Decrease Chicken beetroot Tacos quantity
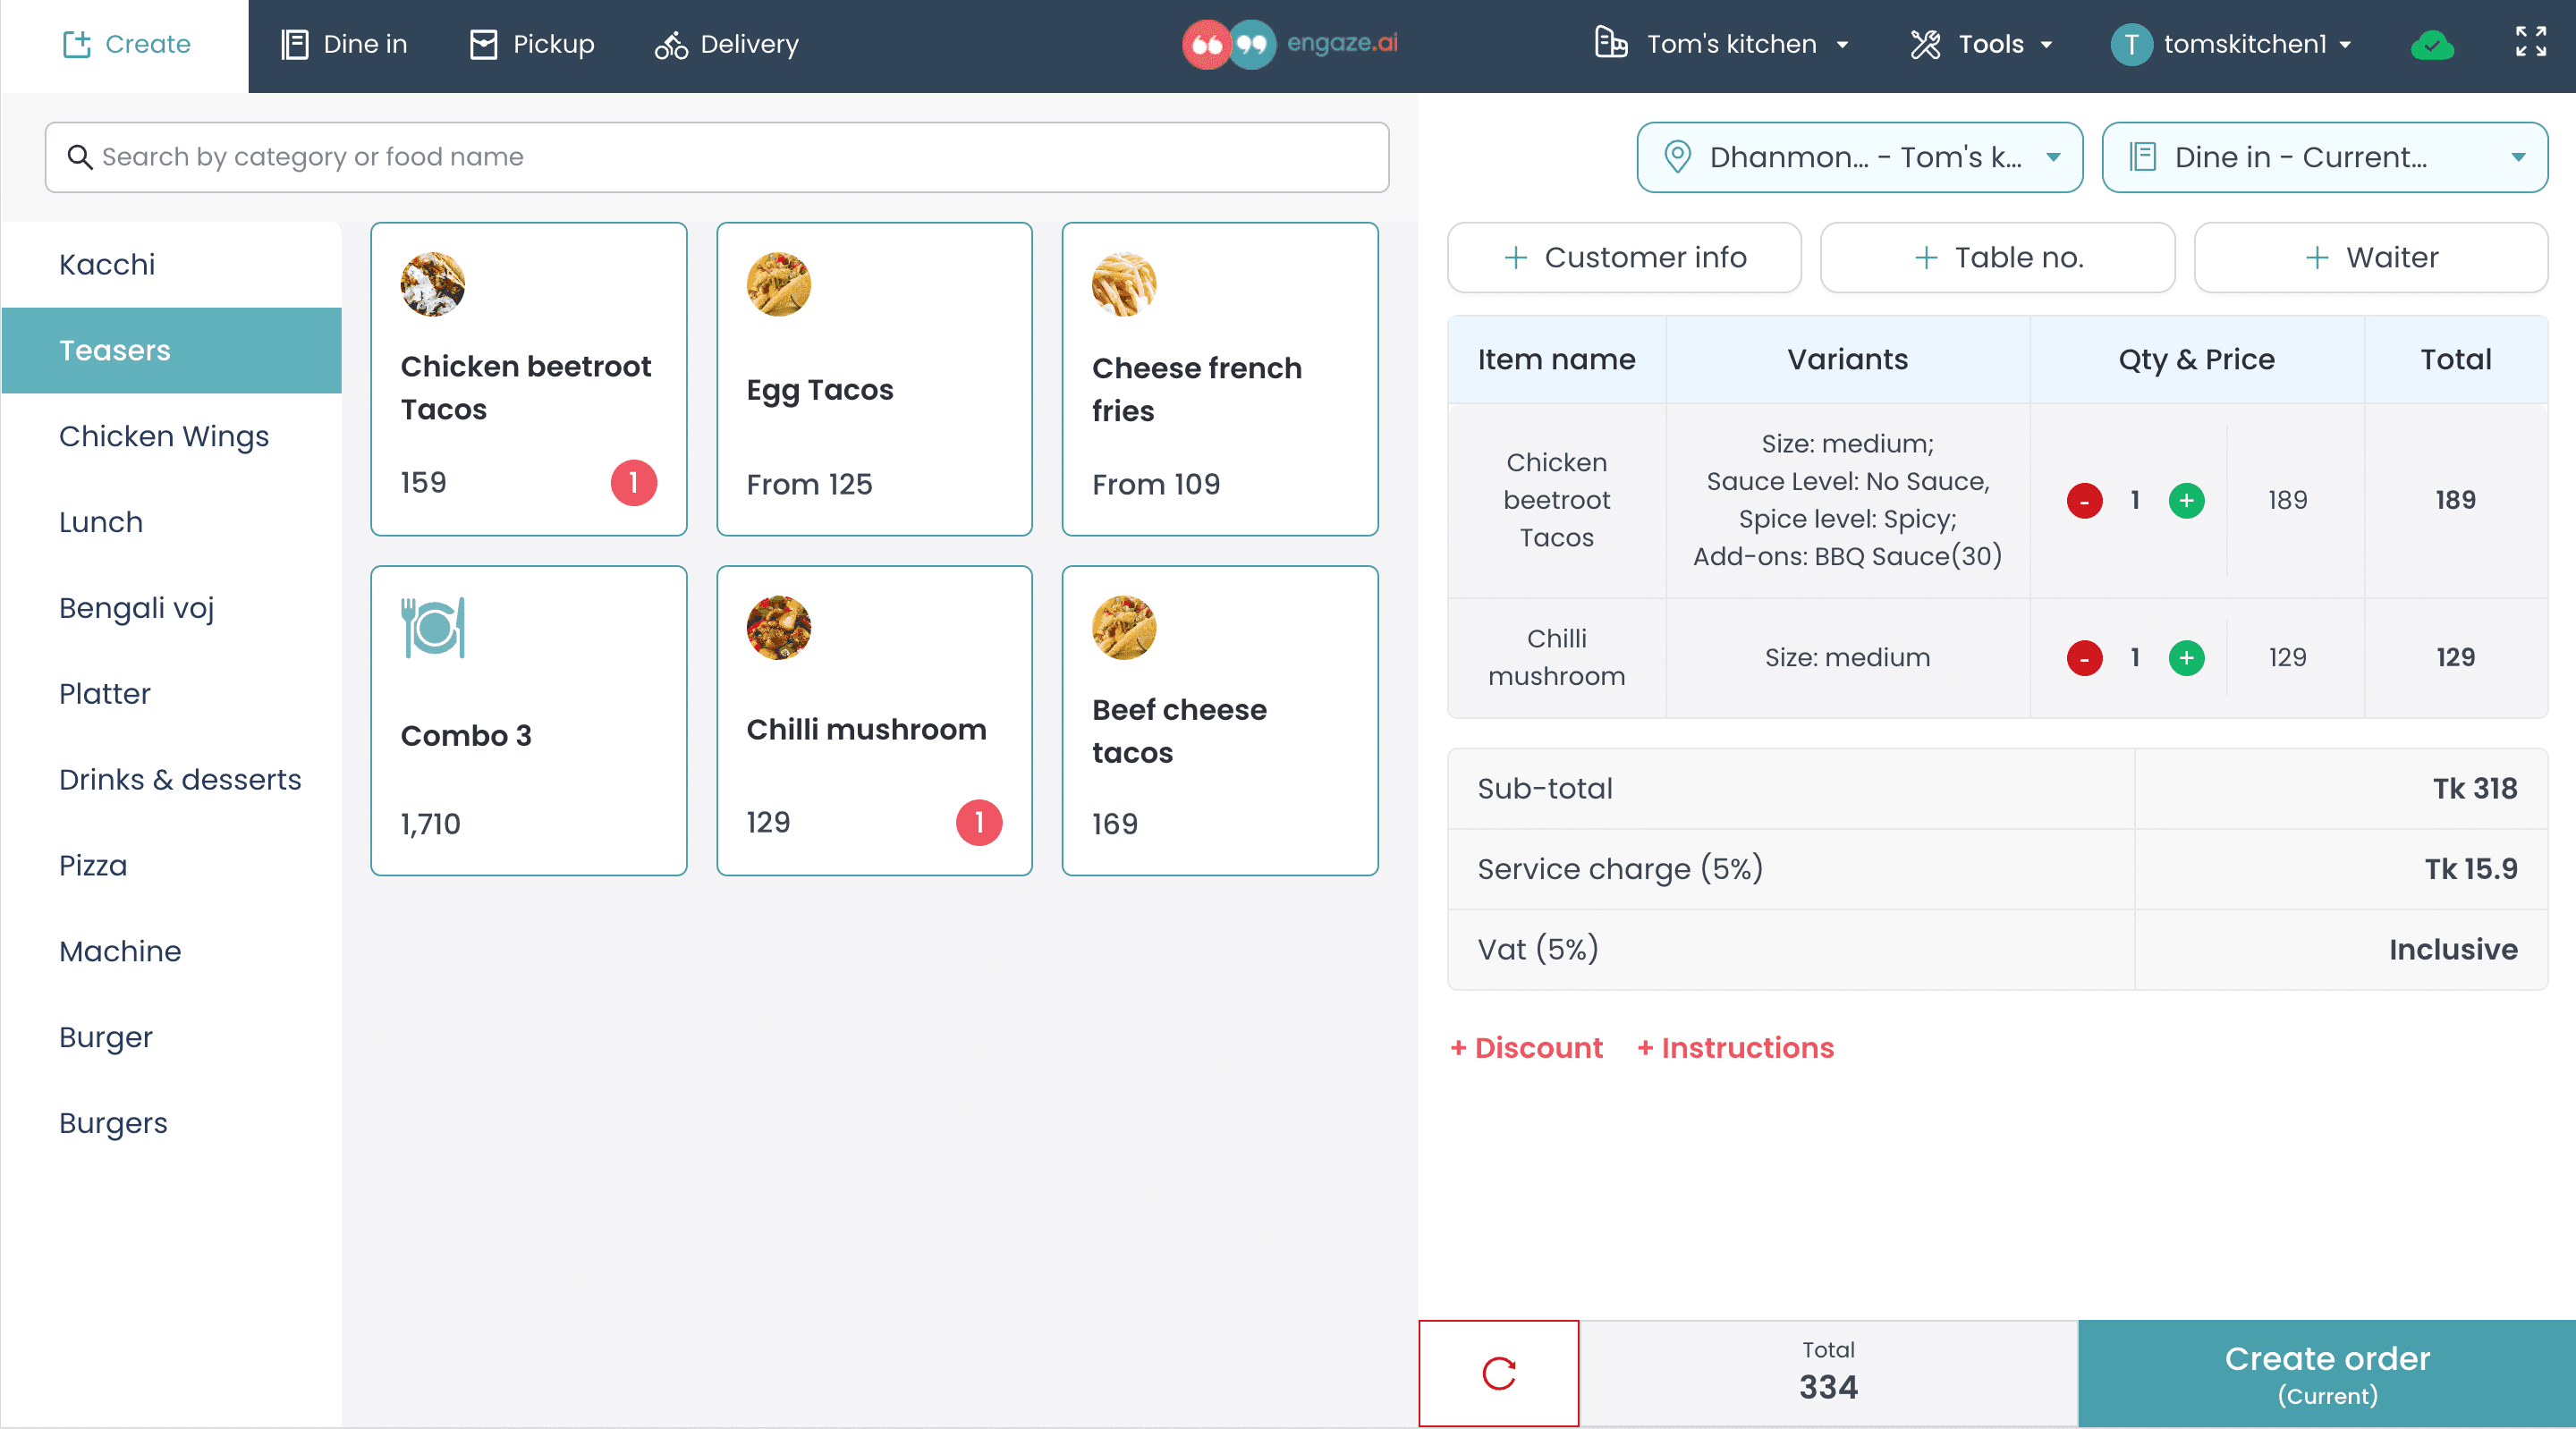Image resolution: width=2576 pixels, height=1429 pixels. tap(2084, 500)
